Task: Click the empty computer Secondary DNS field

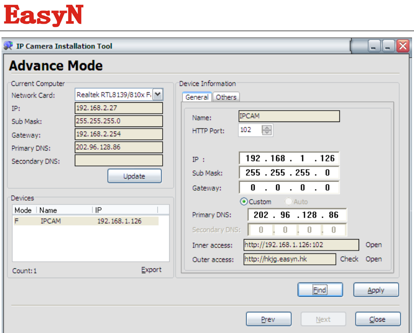Action: click(119, 161)
